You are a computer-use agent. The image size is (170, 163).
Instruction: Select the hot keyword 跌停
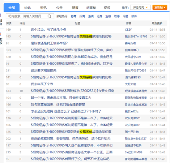pos(117,16)
